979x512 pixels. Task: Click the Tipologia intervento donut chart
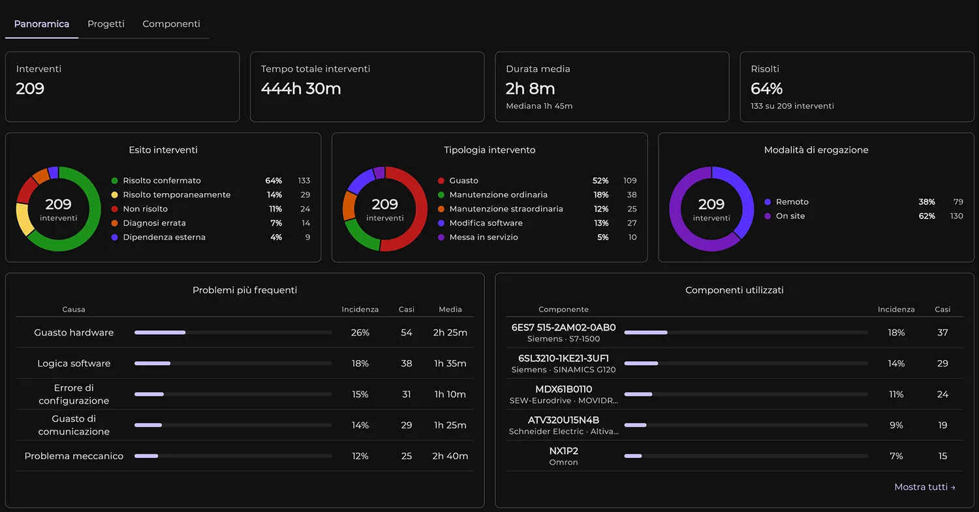tap(385, 209)
